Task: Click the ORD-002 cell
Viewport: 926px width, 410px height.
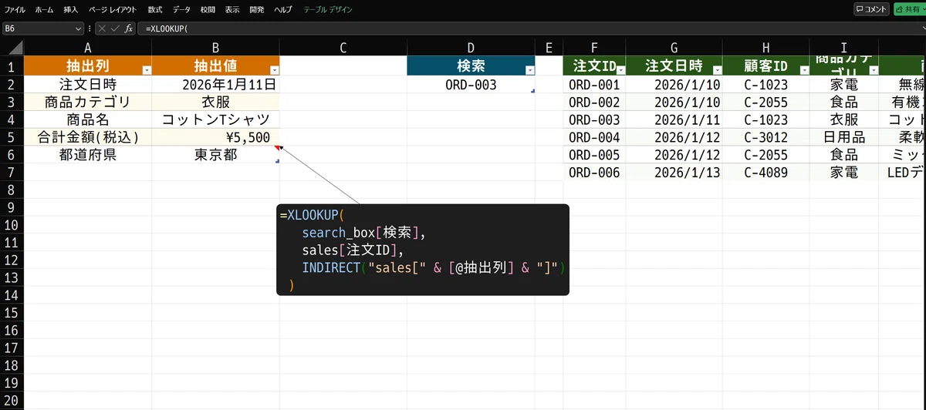Action: click(594, 102)
